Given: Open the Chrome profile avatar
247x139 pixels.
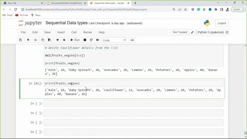Looking at the screenshot, I should [x=227, y=9].
